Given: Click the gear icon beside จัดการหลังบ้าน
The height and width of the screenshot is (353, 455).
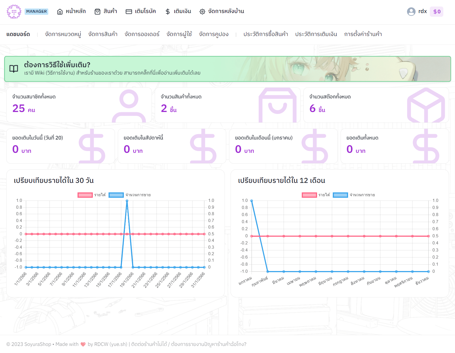Looking at the screenshot, I should 202,12.
